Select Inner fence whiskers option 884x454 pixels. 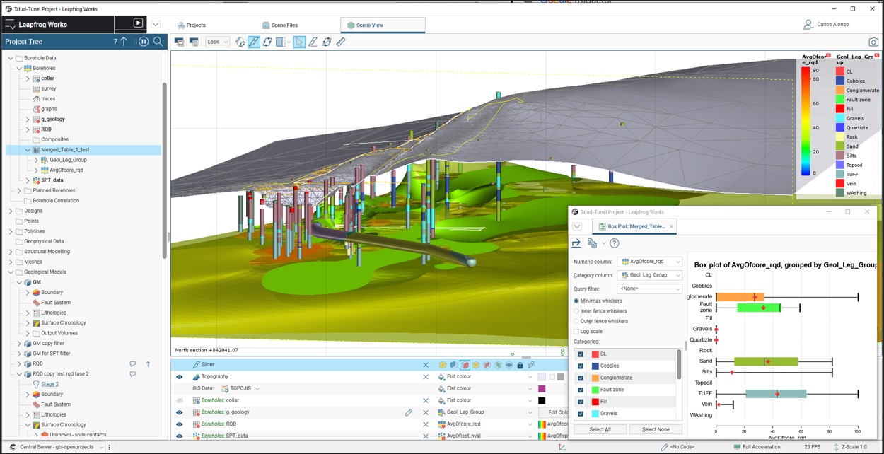point(576,311)
